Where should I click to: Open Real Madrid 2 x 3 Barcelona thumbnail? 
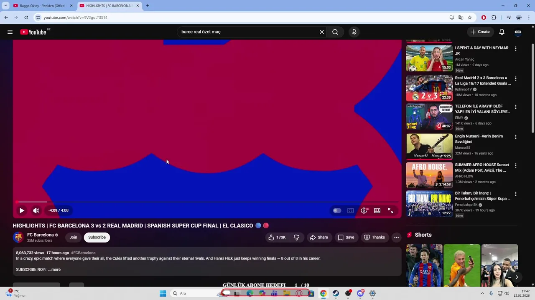[429, 88]
